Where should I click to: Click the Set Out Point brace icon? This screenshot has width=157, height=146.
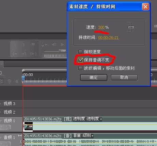click(23, 45)
